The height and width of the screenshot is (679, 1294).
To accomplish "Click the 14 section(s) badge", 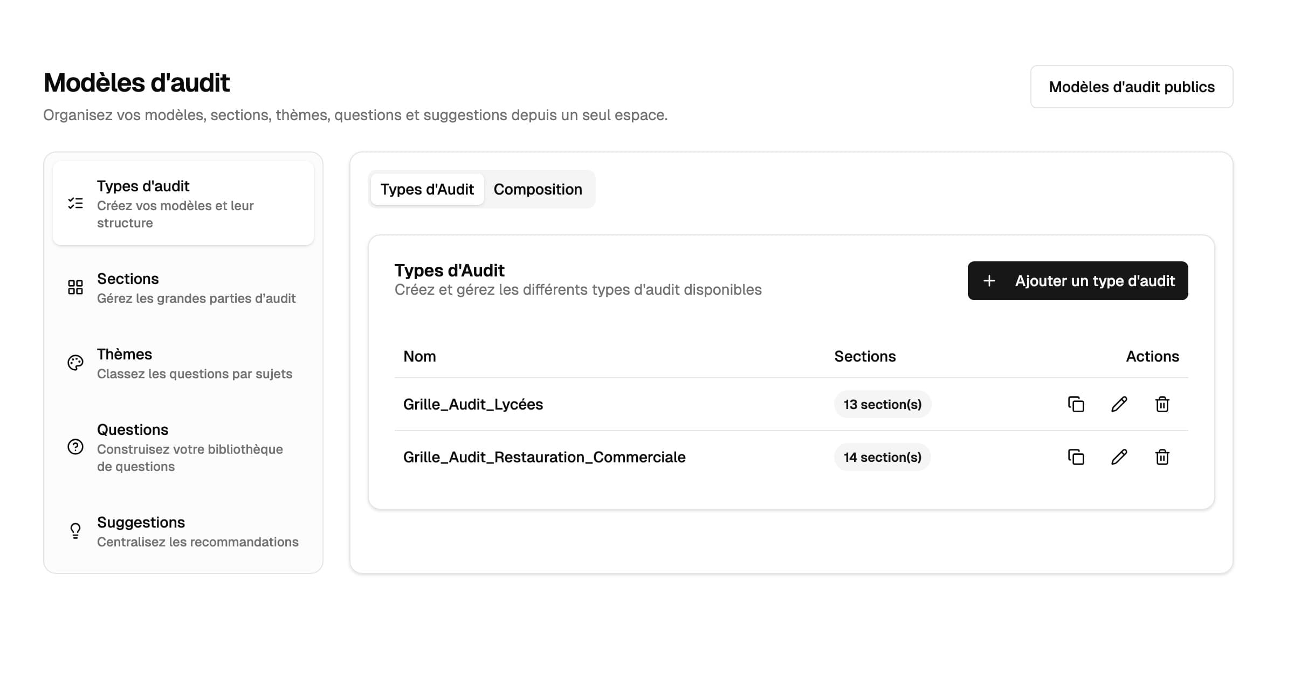I will [882, 457].
